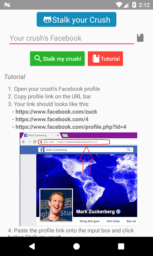Open the red Tutorial button

tap(106, 59)
